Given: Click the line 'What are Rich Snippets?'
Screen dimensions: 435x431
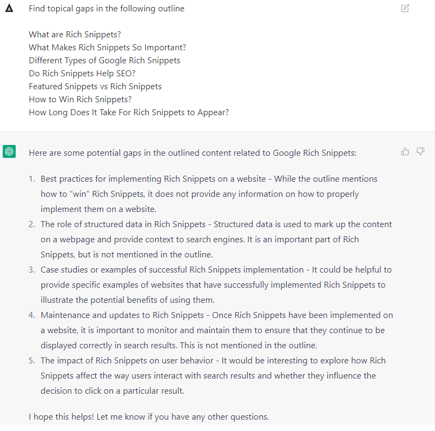Looking at the screenshot, I should point(75,34).
